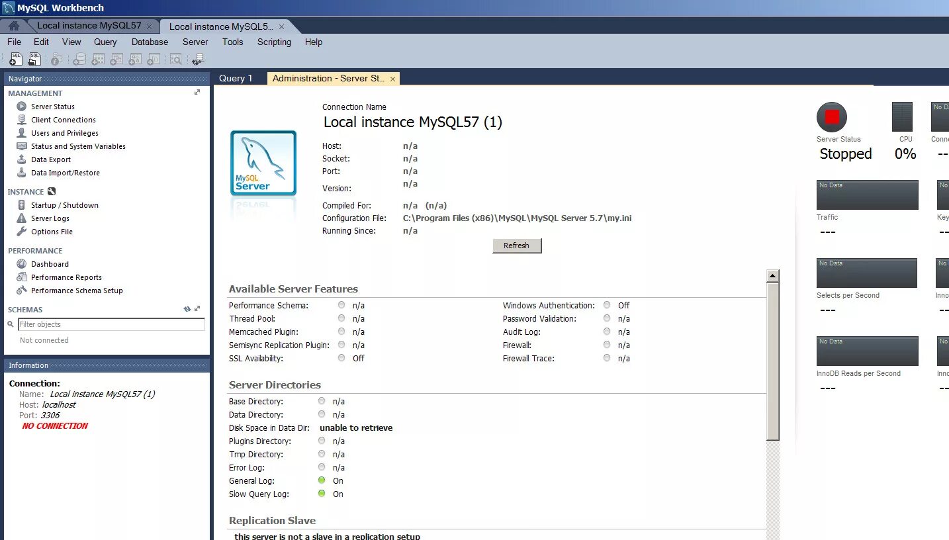Click the Client Connections icon
This screenshot has width=949, height=540.
click(x=22, y=120)
